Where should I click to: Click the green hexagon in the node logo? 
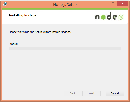103,17
